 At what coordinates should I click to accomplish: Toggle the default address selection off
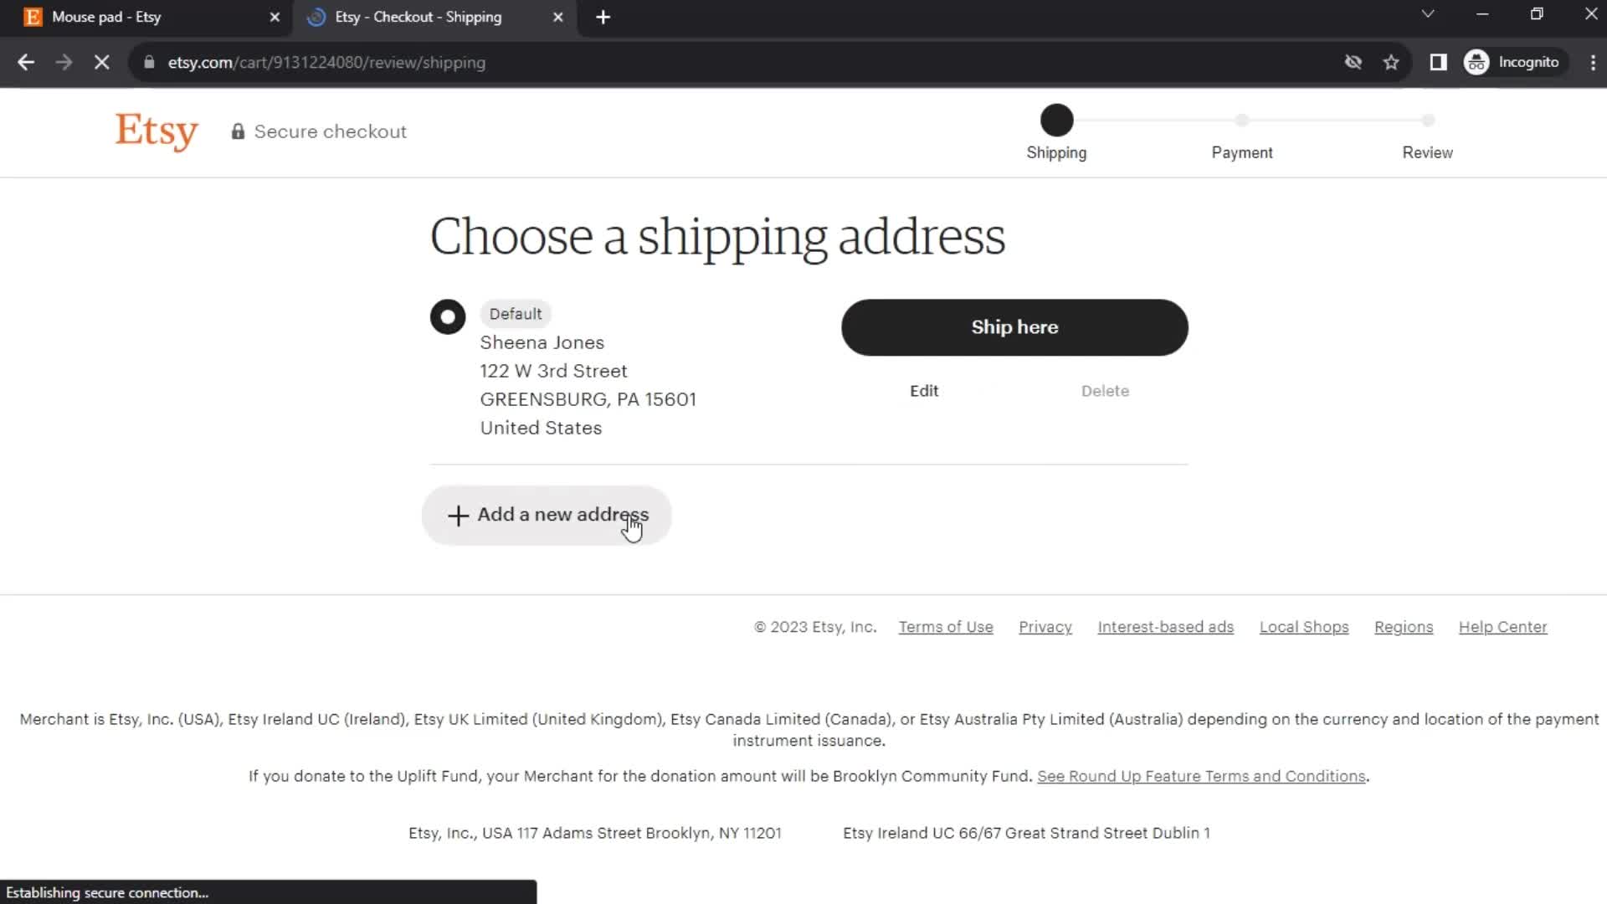[448, 316]
